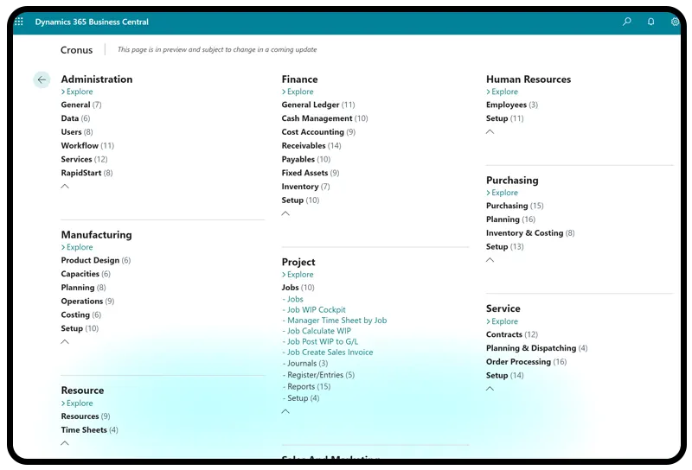The image size is (692, 470).
Task: Collapse the Finance section using its caret
Action: 285,213
